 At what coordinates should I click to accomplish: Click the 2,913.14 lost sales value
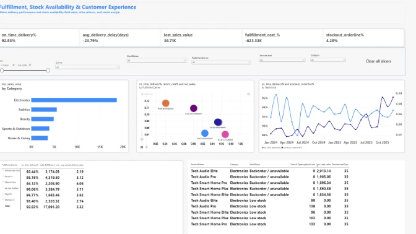click(324, 171)
